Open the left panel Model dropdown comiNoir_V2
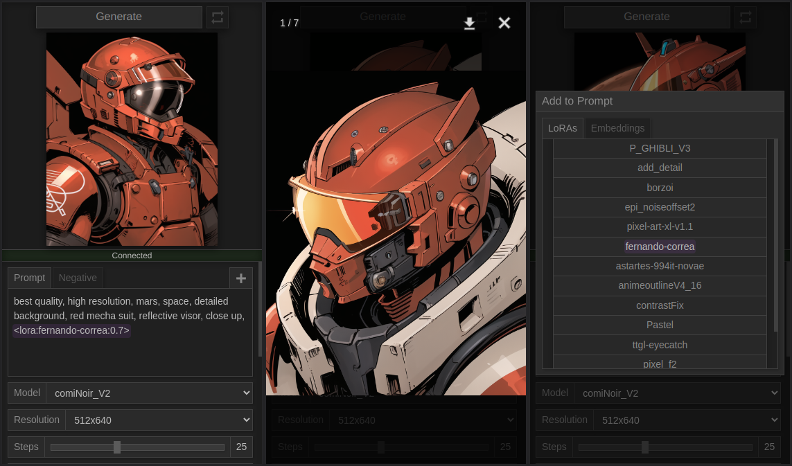 click(150, 393)
